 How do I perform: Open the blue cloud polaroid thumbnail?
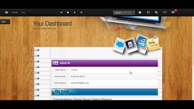point(119,45)
